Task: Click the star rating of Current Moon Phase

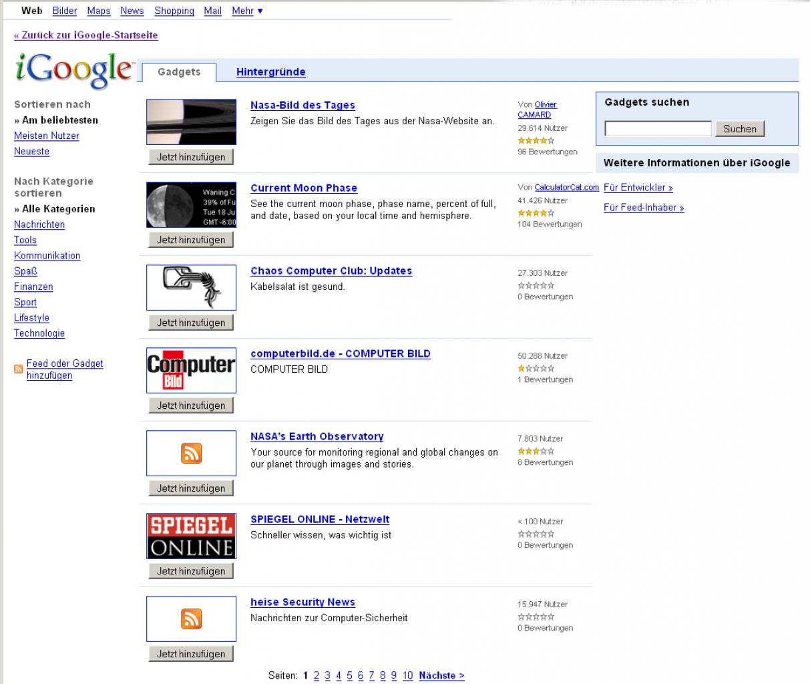Action: (x=536, y=213)
